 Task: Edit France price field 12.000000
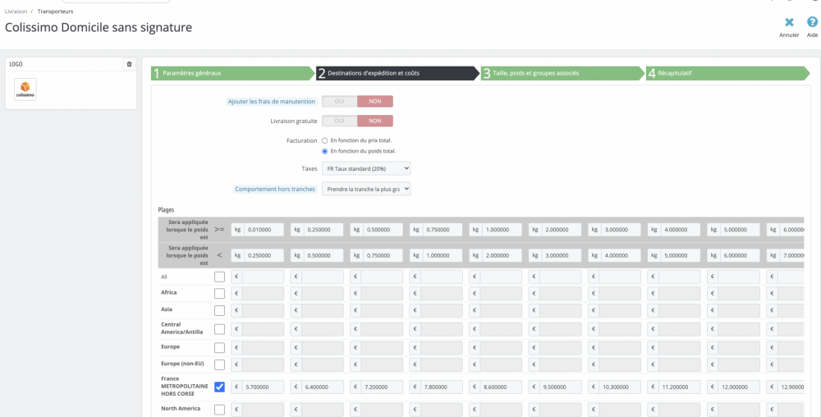coord(740,387)
